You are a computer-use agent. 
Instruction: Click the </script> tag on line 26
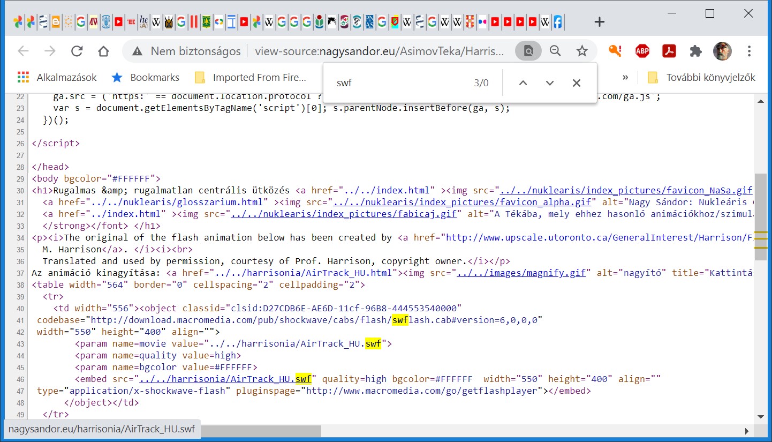pyautogui.click(x=56, y=143)
